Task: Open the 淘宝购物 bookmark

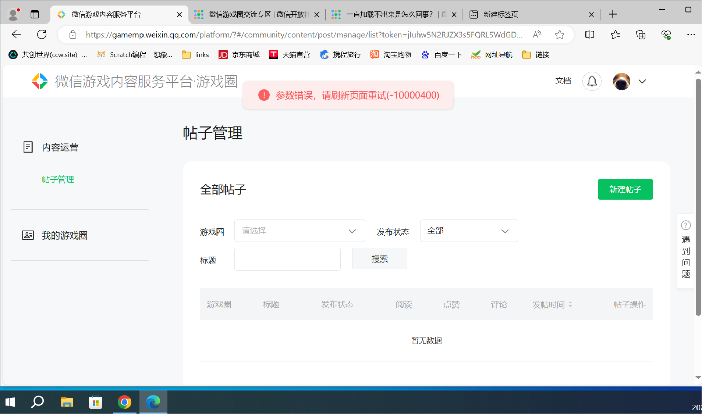Action: click(x=391, y=54)
